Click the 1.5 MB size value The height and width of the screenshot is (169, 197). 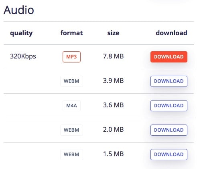(x=113, y=154)
